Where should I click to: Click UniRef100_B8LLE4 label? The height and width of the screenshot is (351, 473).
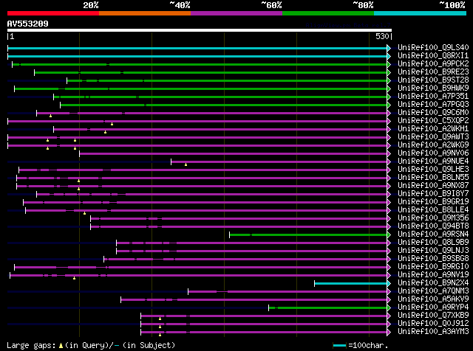[433, 210]
